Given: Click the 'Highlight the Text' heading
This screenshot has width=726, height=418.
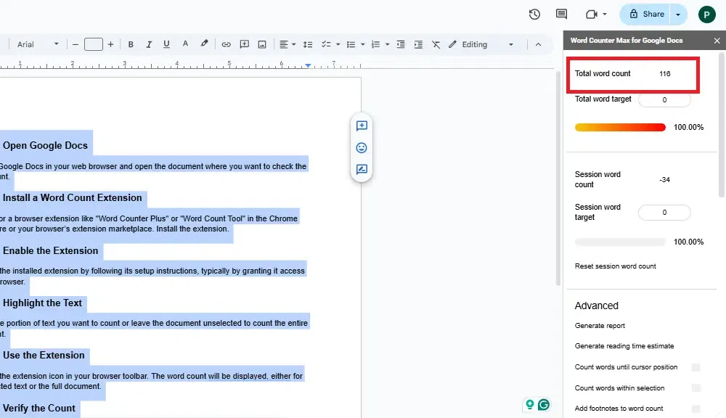Looking at the screenshot, I should tap(42, 303).
